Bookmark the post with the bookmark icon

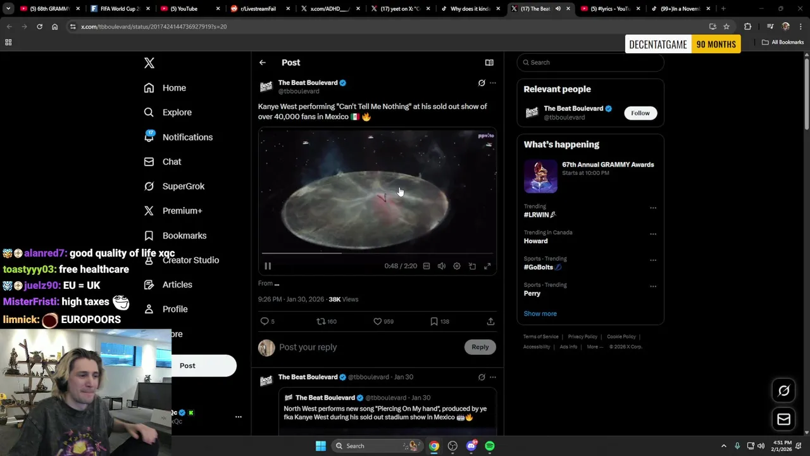tap(434, 322)
